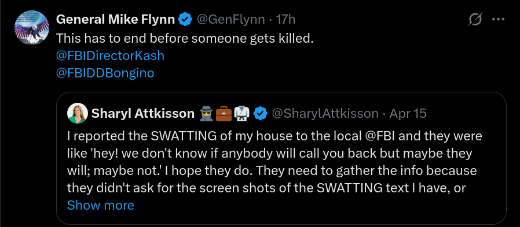Click the detective emoji after Sharyl Attkisson
520x227 pixels.
(206, 113)
